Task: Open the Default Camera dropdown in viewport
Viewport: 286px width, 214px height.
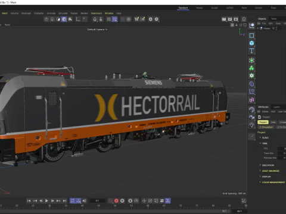Action: click(97, 29)
